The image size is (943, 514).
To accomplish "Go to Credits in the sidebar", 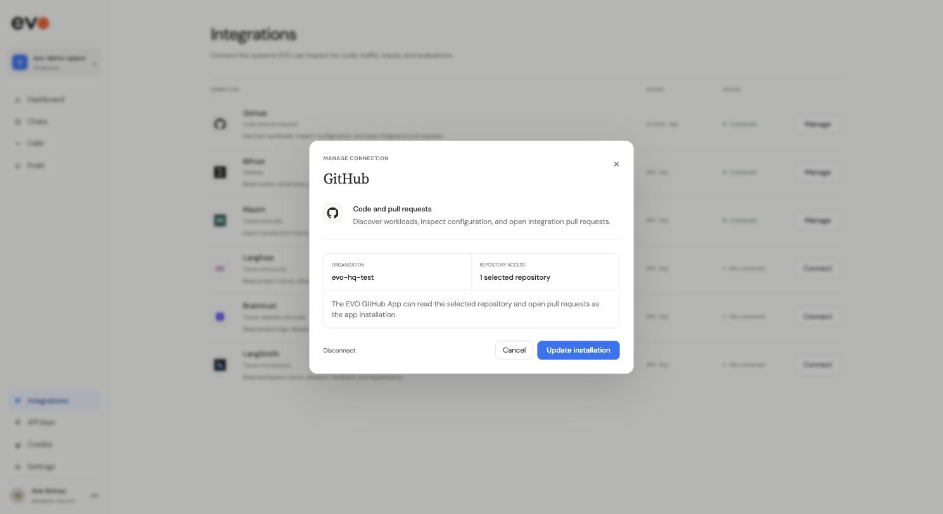I will (x=54, y=444).
